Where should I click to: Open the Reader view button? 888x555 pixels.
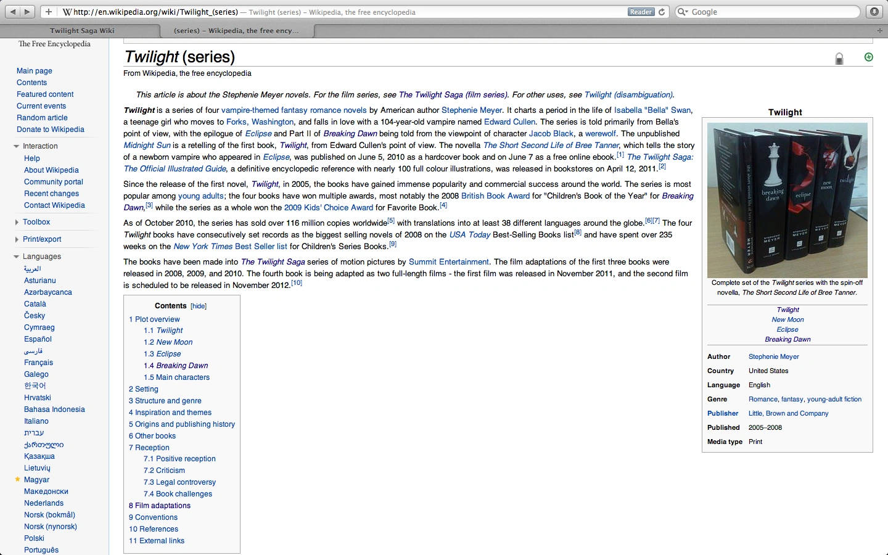[641, 12]
